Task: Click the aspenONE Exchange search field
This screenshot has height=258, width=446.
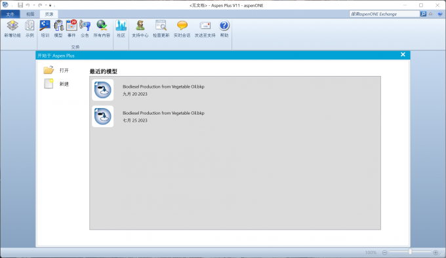Action: (x=384, y=14)
